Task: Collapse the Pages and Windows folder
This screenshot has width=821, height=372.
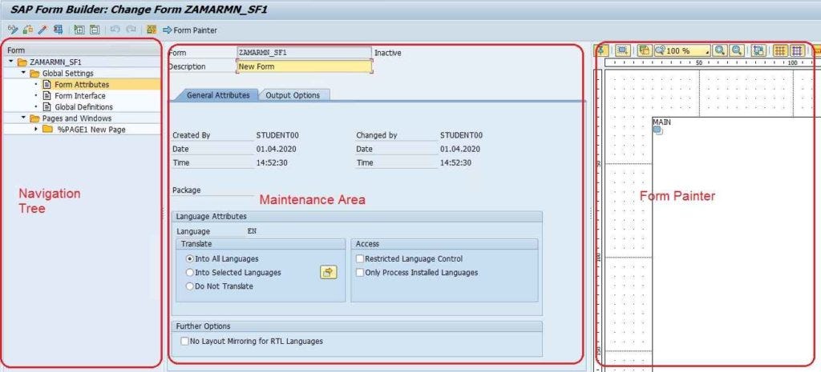Action: 23,118
